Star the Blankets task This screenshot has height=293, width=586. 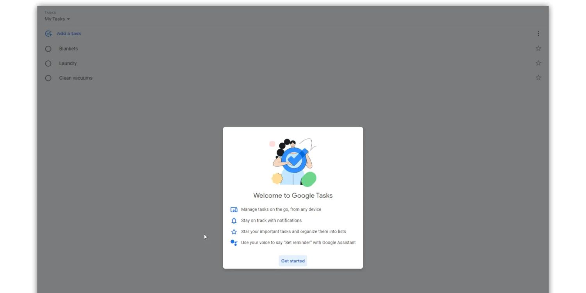point(538,48)
